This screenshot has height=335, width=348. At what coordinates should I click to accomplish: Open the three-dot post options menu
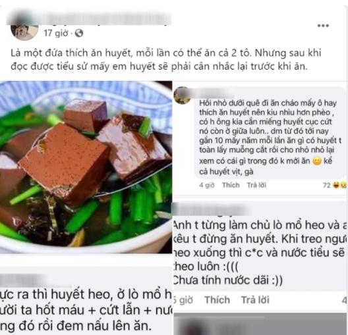point(323,26)
